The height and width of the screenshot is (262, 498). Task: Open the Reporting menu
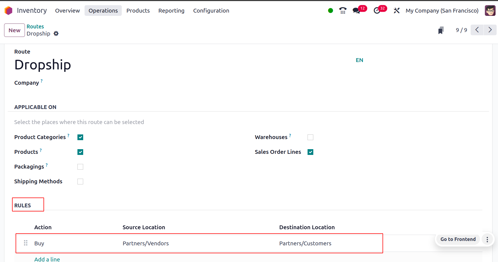pyautogui.click(x=171, y=11)
